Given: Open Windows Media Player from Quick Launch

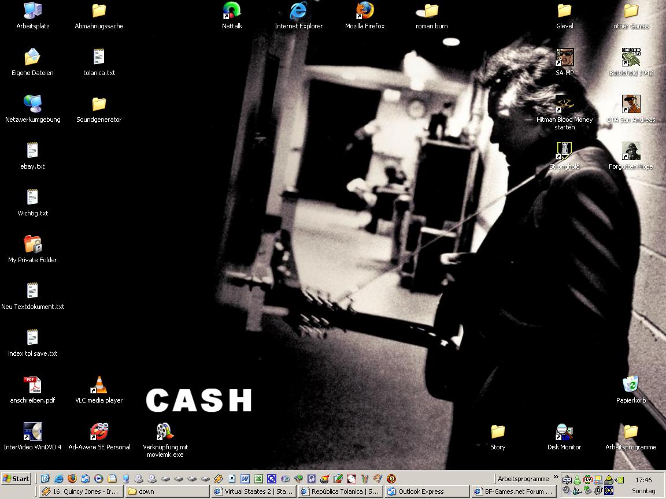Looking at the screenshot, I should coord(98,479).
